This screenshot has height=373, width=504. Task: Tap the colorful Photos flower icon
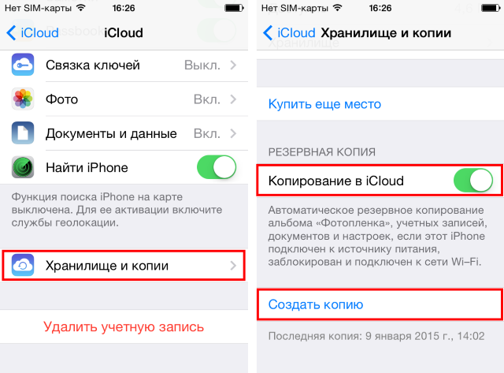click(23, 99)
